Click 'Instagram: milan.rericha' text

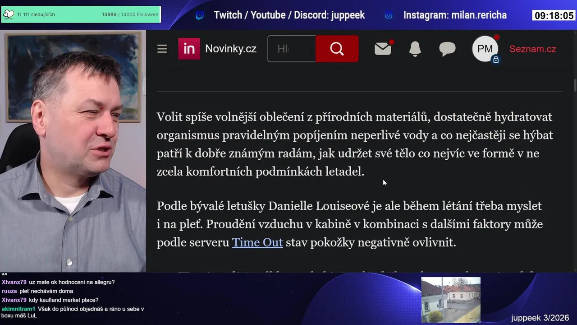click(455, 15)
